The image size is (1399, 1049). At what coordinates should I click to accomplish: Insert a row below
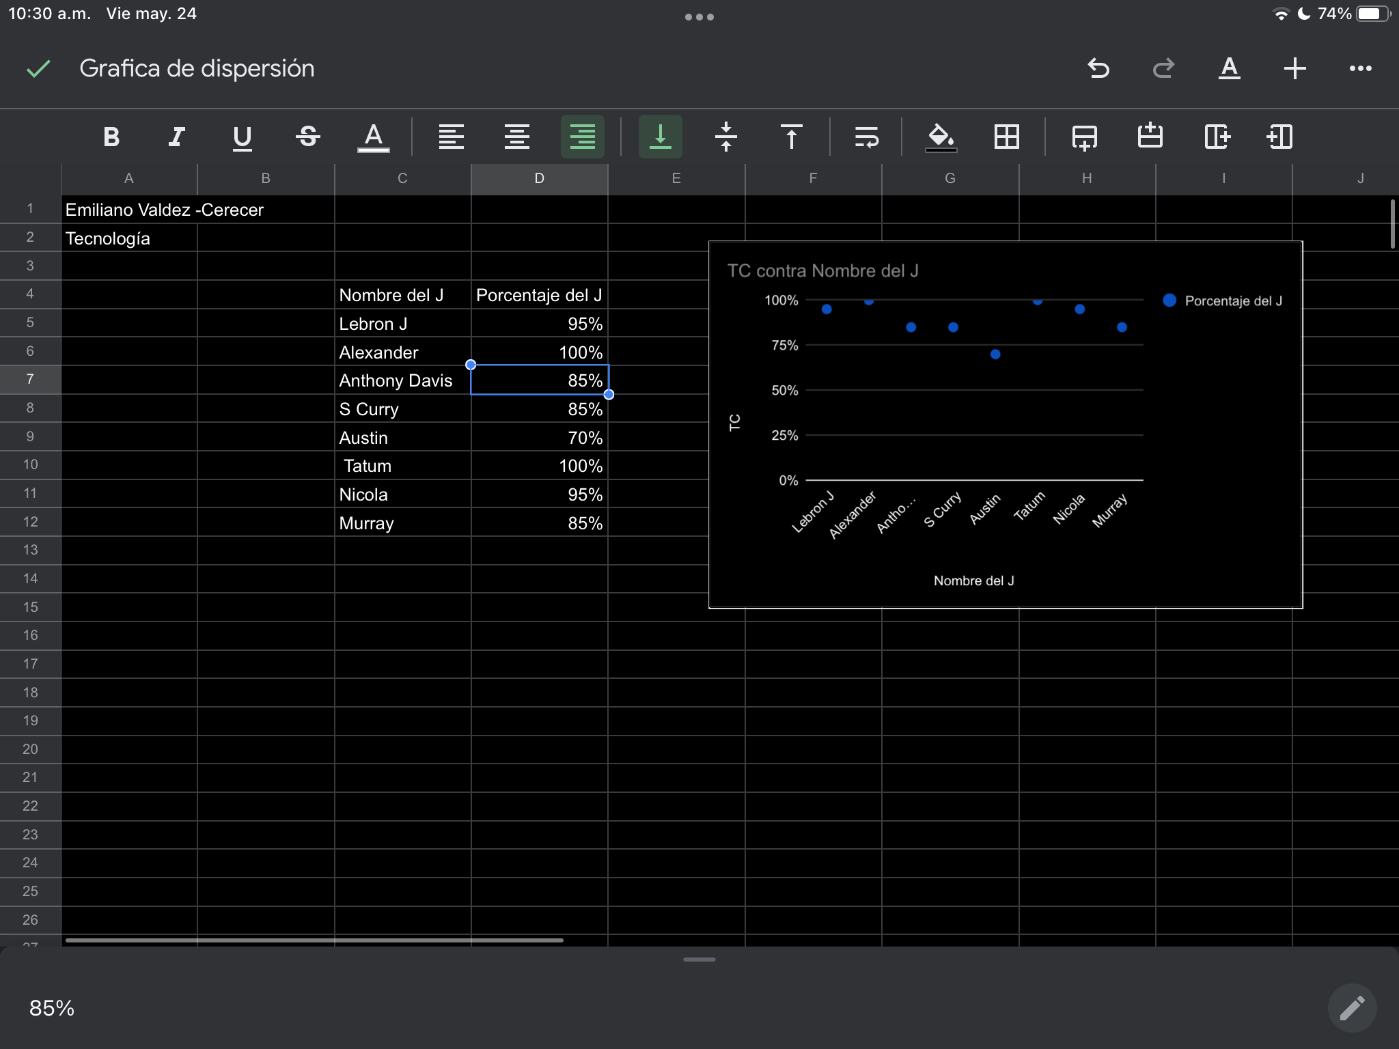[1084, 137]
